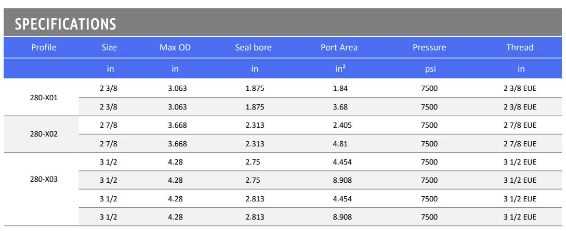
Task: Select the 280-X02 profile cell
Action: pyautogui.click(x=44, y=134)
